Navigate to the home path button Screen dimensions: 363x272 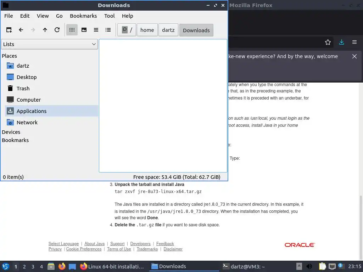[x=147, y=30]
